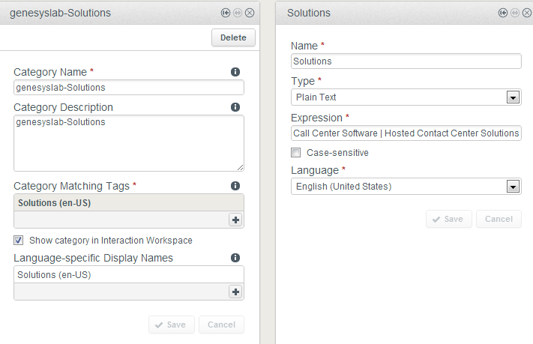Edit the Expression input field
Image resolution: width=533 pixels, height=344 pixels.
pos(406,133)
